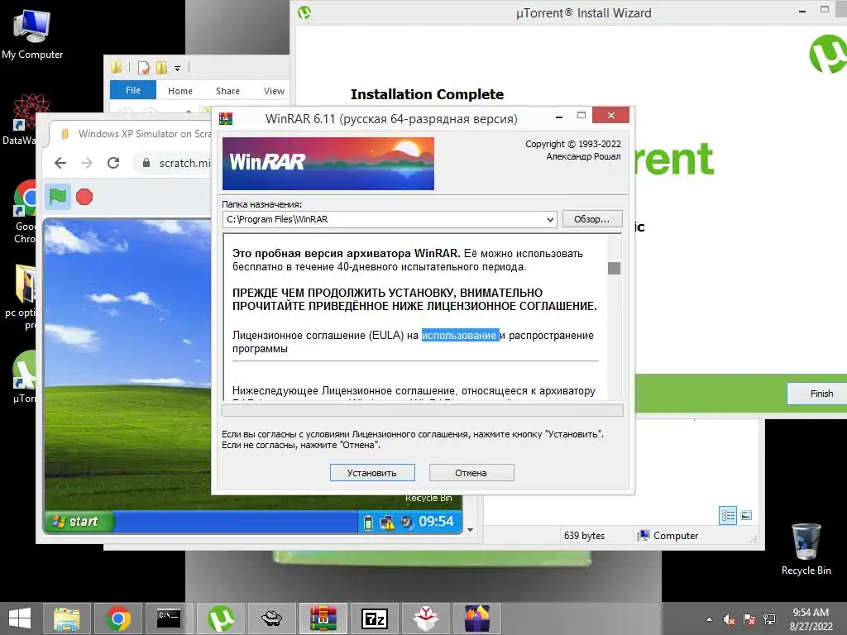Switch to large icons view in Explorer

pos(746,515)
